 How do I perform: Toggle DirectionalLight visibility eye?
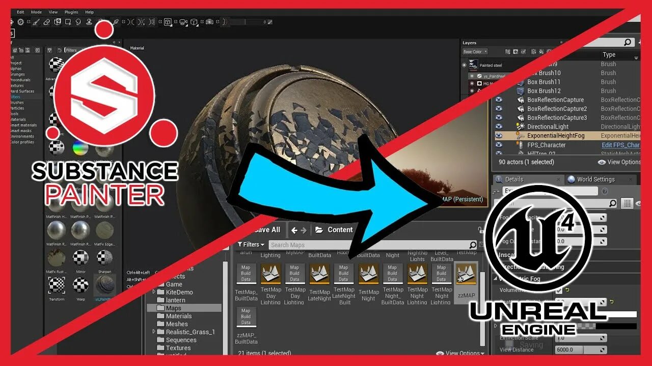(x=499, y=127)
